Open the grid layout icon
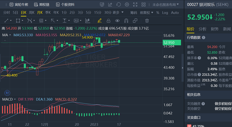232x127 pixels. (x=143, y=5)
